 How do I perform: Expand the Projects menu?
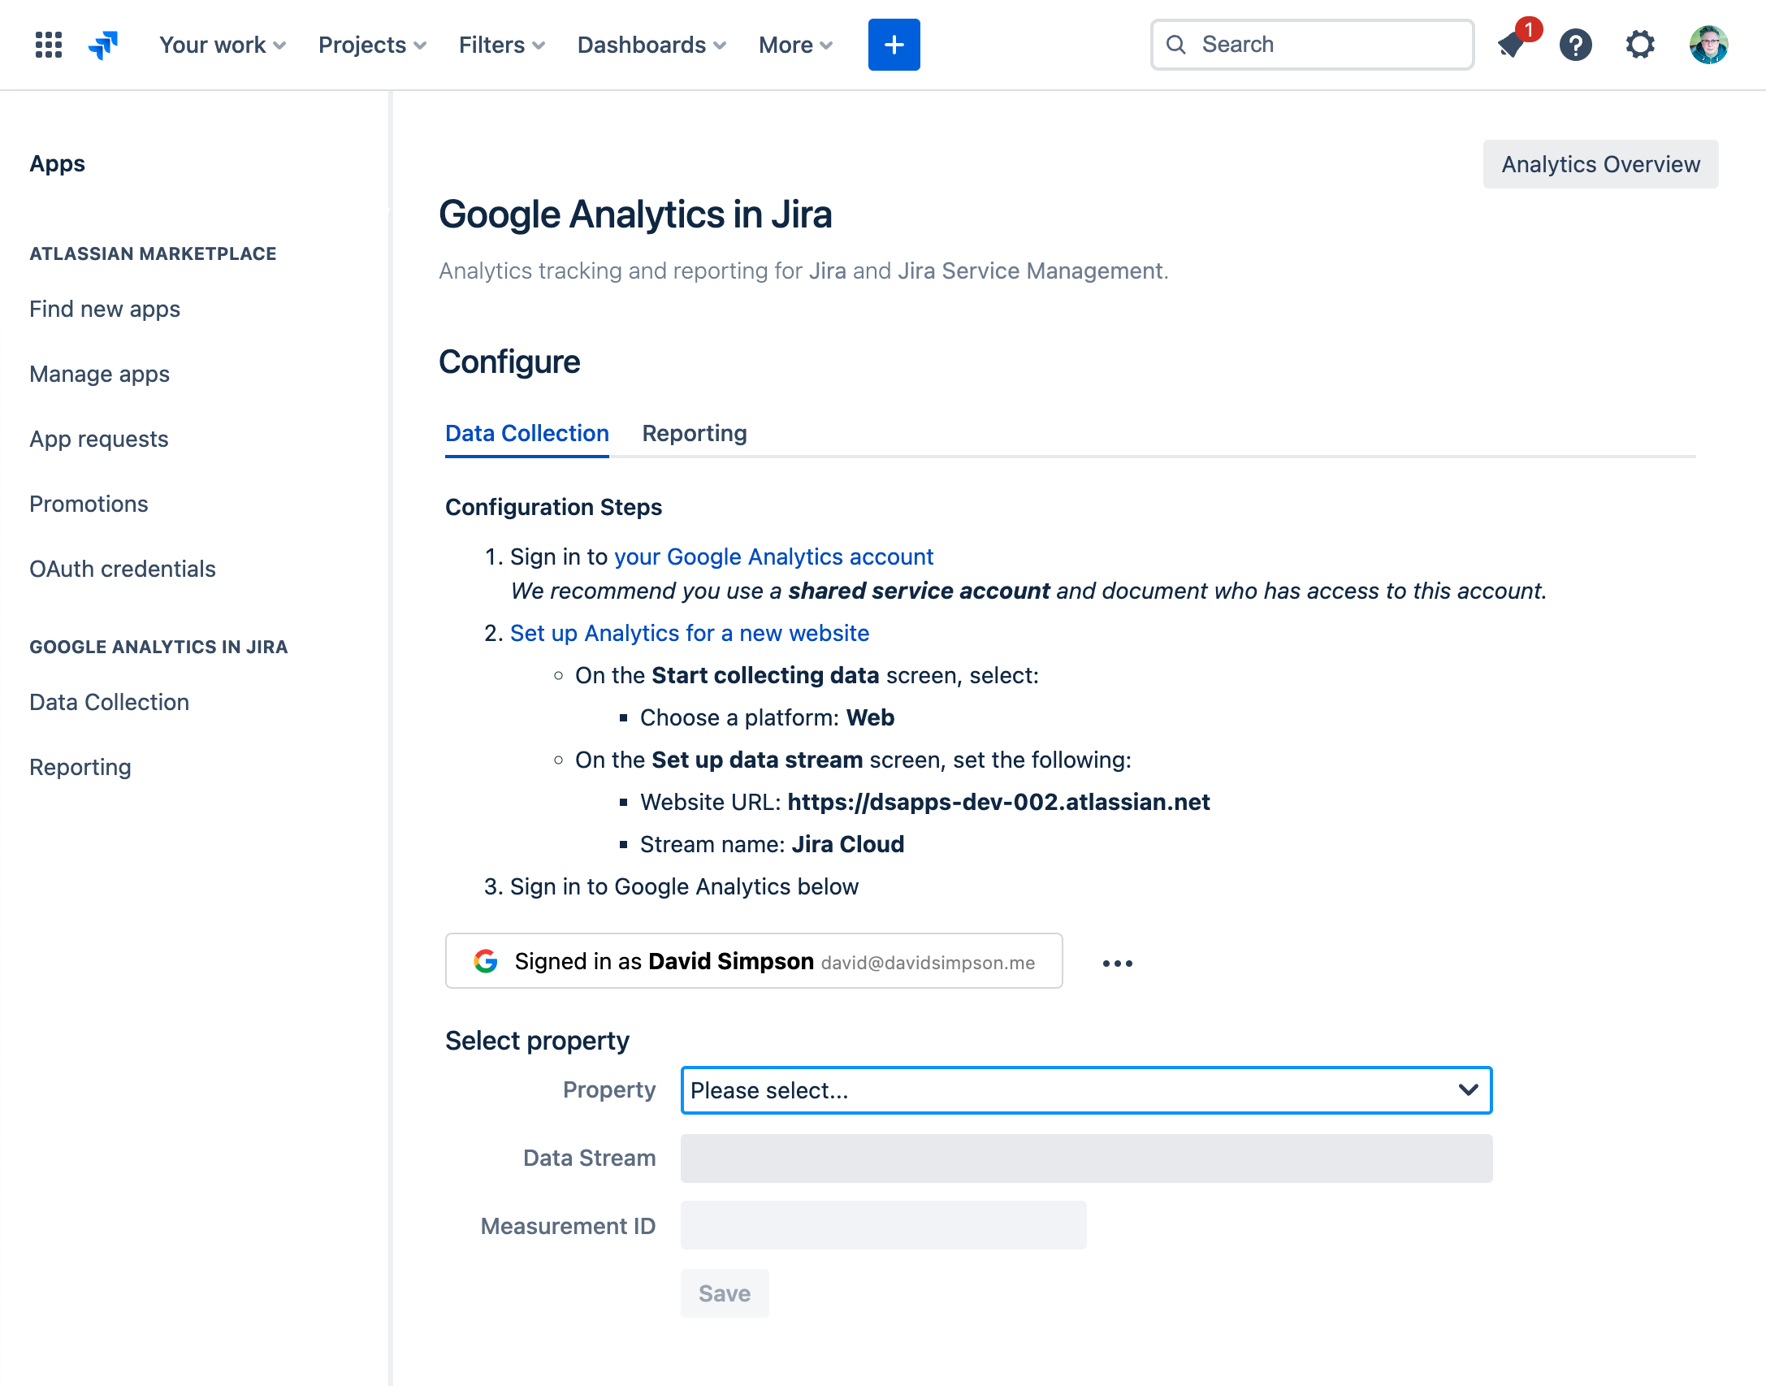click(372, 45)
